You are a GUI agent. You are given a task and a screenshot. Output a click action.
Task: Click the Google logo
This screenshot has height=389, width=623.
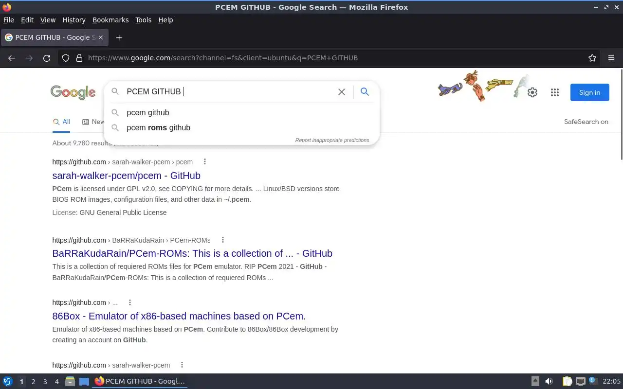click(73, 92)
